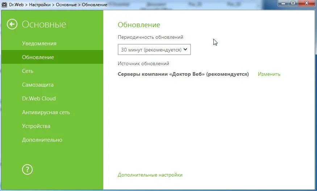Open the Дополнительно sidebar section
317x191 pixels.
pos(42,140)
